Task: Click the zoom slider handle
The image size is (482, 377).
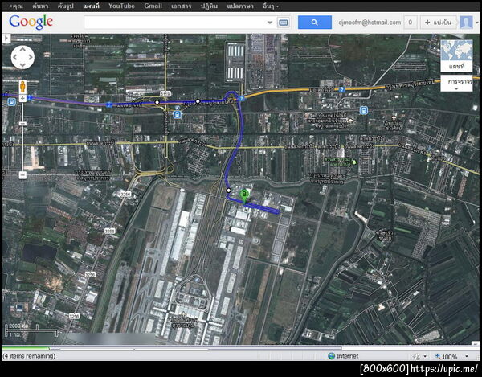Action: tap(22, 124)
